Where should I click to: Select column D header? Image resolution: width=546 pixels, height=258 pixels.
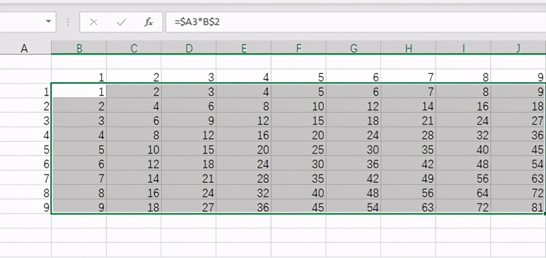(188, 48)
